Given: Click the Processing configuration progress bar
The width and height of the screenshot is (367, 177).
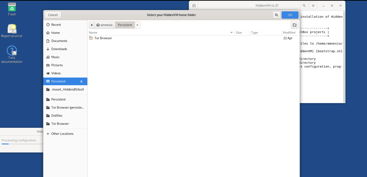Looking at the screenshot, I should [22, 144].
